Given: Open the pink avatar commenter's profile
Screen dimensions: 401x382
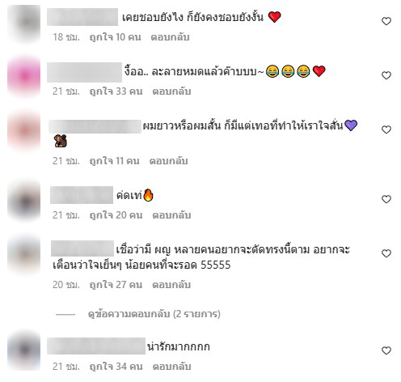Looking at the screenshot, I should (x=24, y=77).
